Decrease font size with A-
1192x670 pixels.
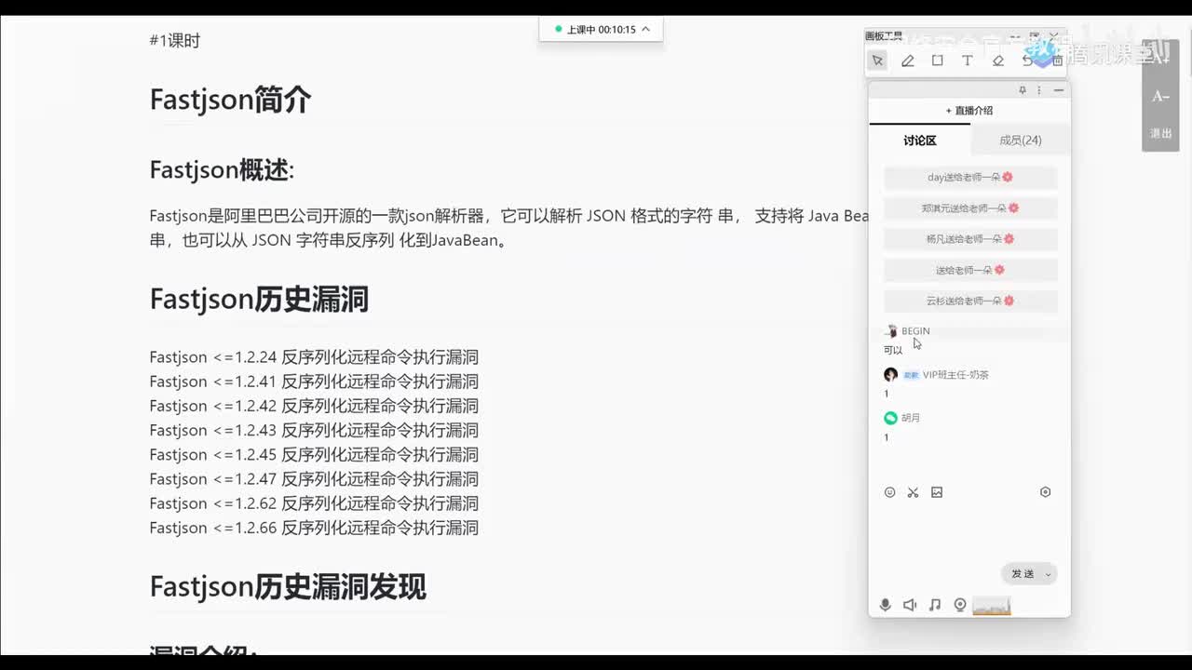[x=1160, y=97]
